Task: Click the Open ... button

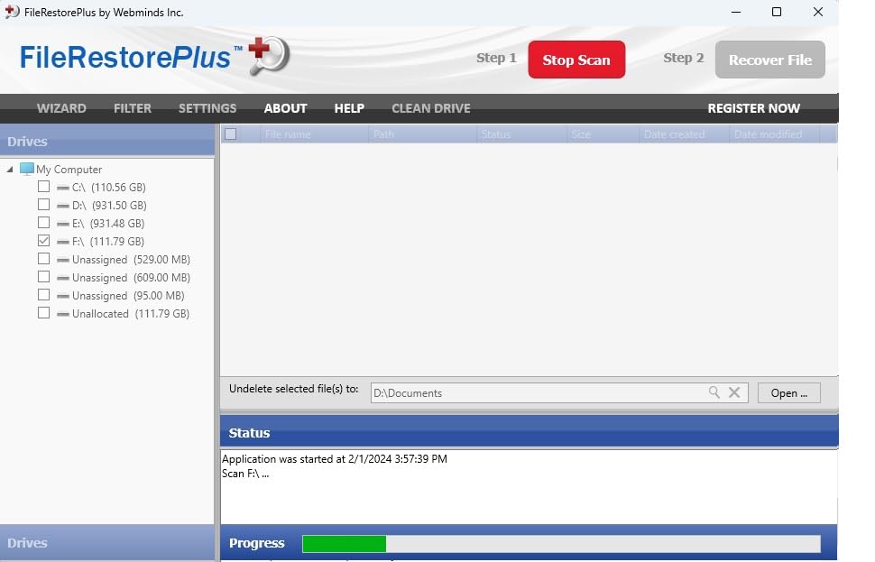Action: tap(787, 392)
